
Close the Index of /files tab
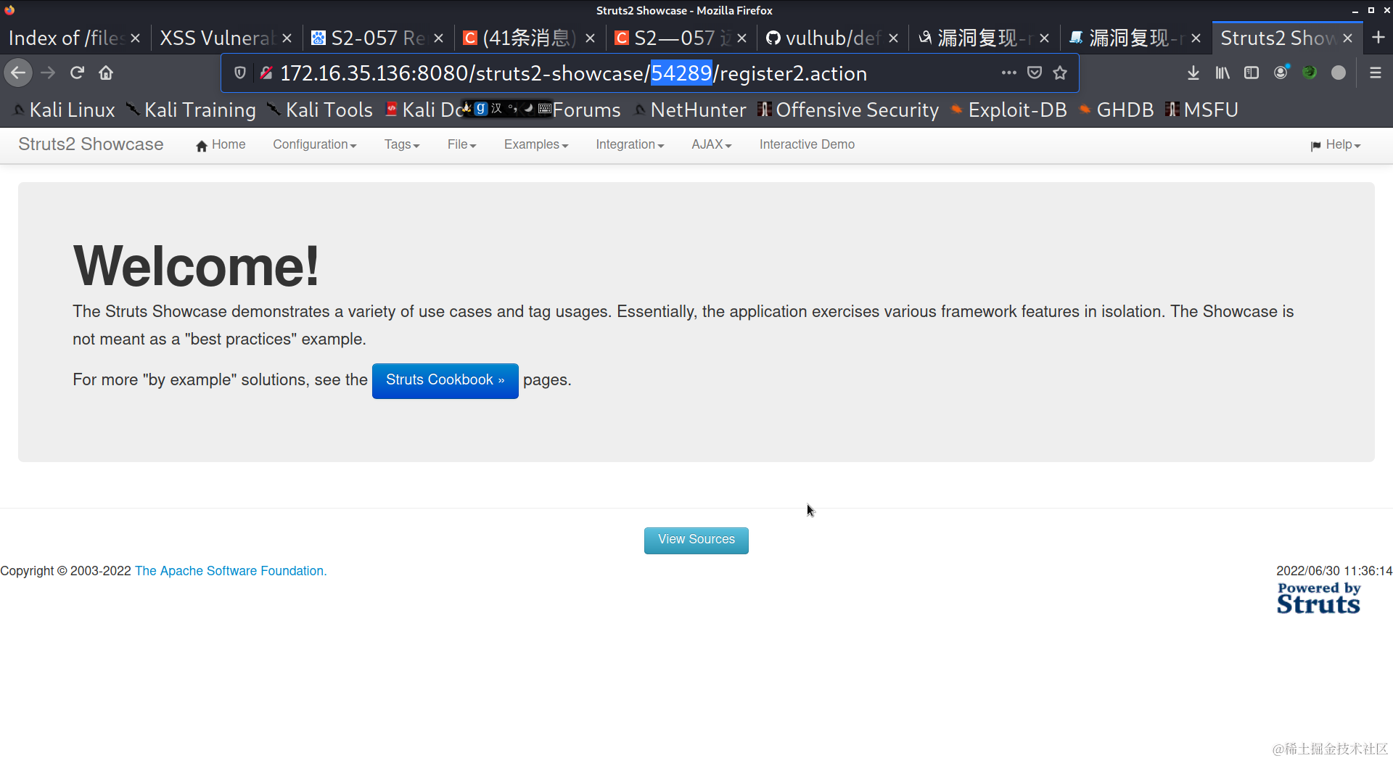136,38
